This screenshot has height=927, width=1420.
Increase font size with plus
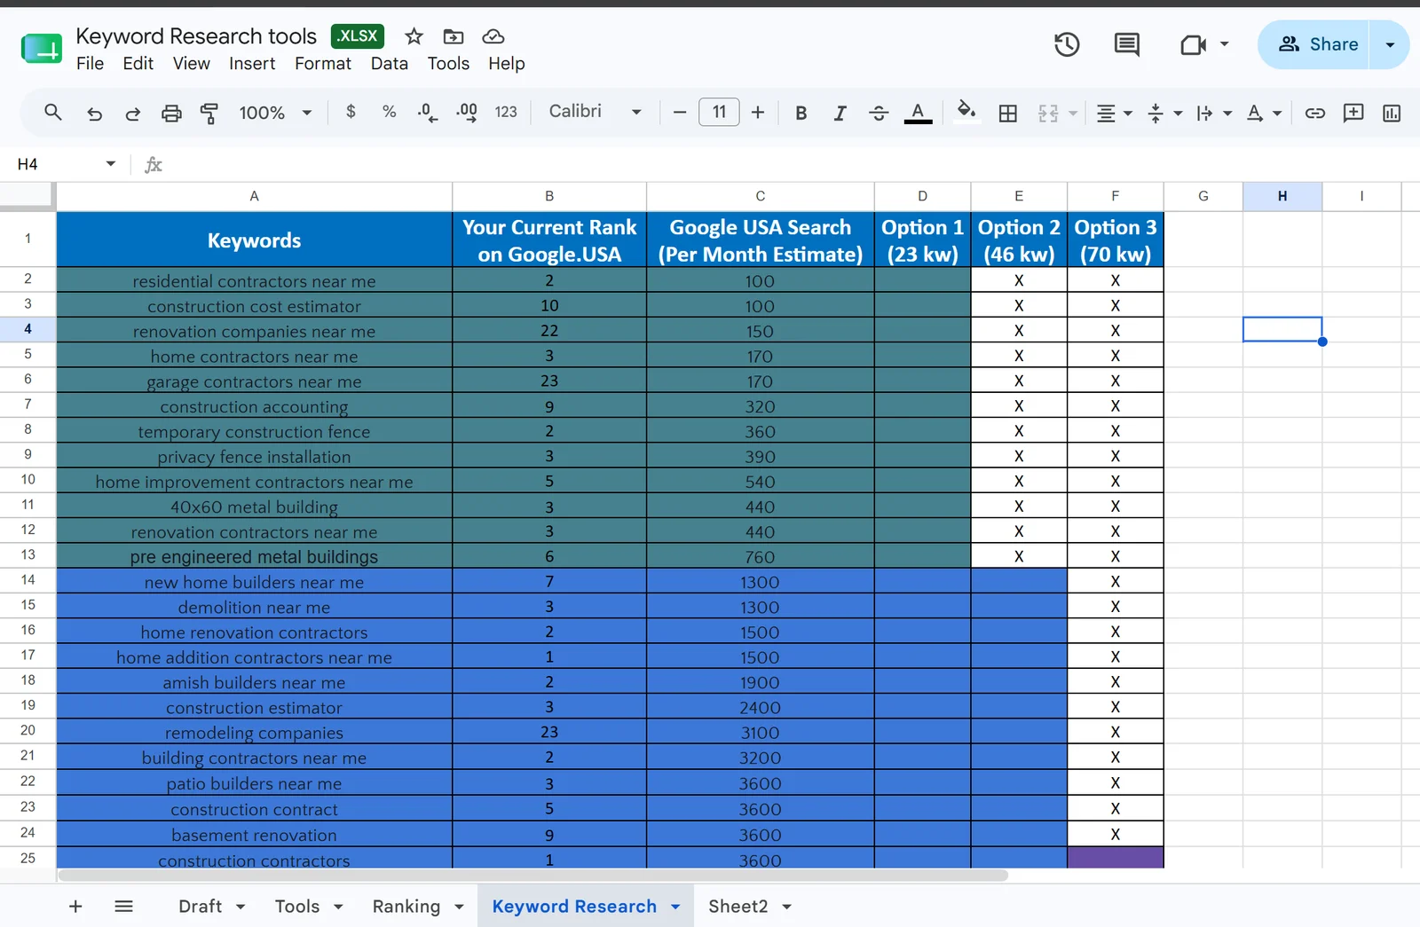pos(758,113)
